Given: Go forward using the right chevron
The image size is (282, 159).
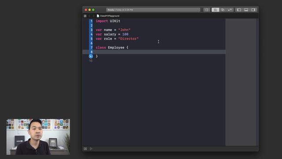Looking at the screenshot, I should 93,16.
